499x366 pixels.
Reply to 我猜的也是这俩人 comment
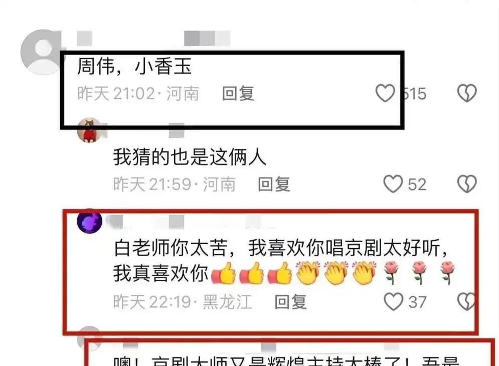274,185
